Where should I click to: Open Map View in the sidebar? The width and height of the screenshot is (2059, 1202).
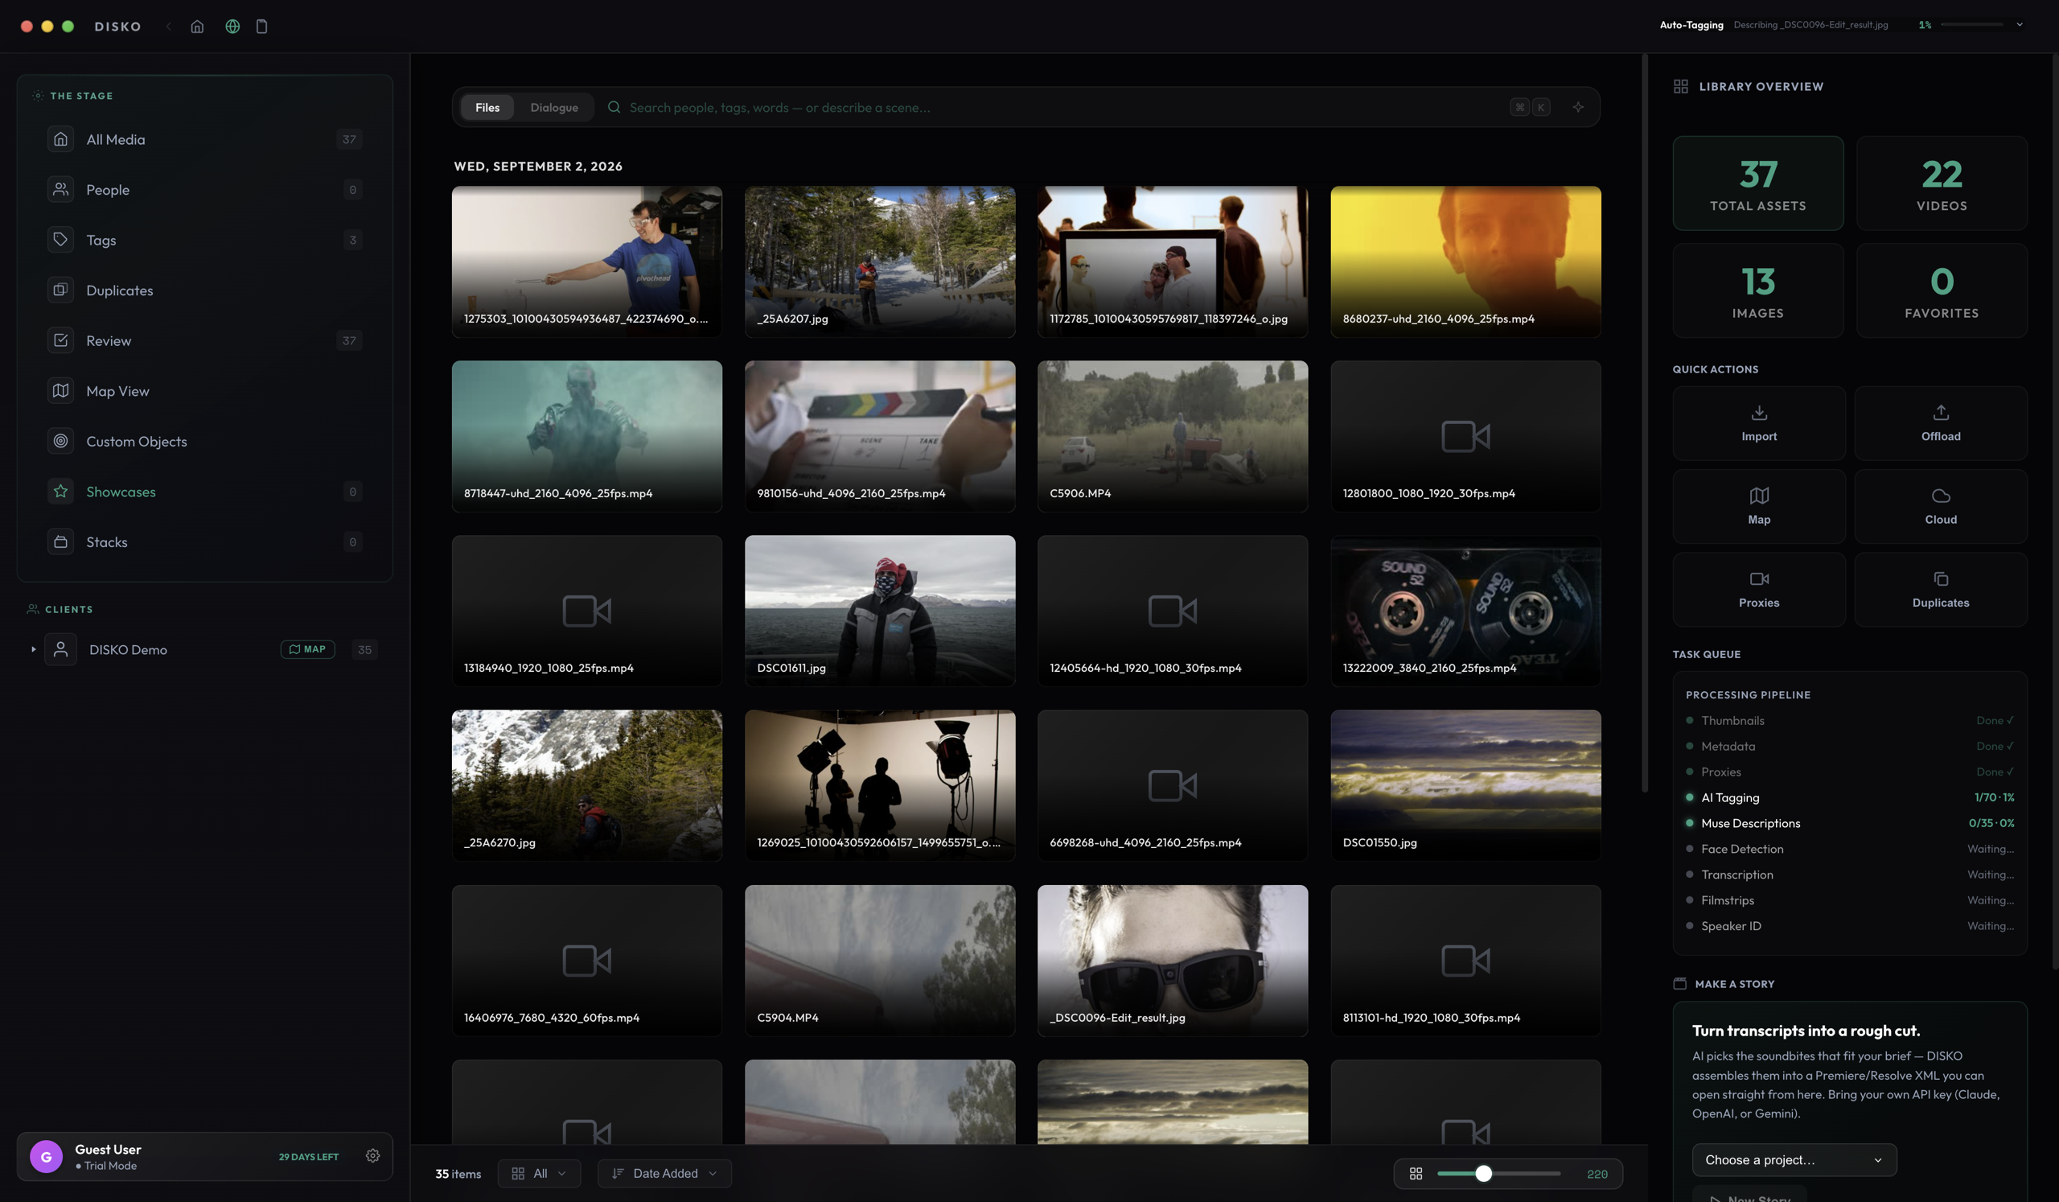pos(205,390)
